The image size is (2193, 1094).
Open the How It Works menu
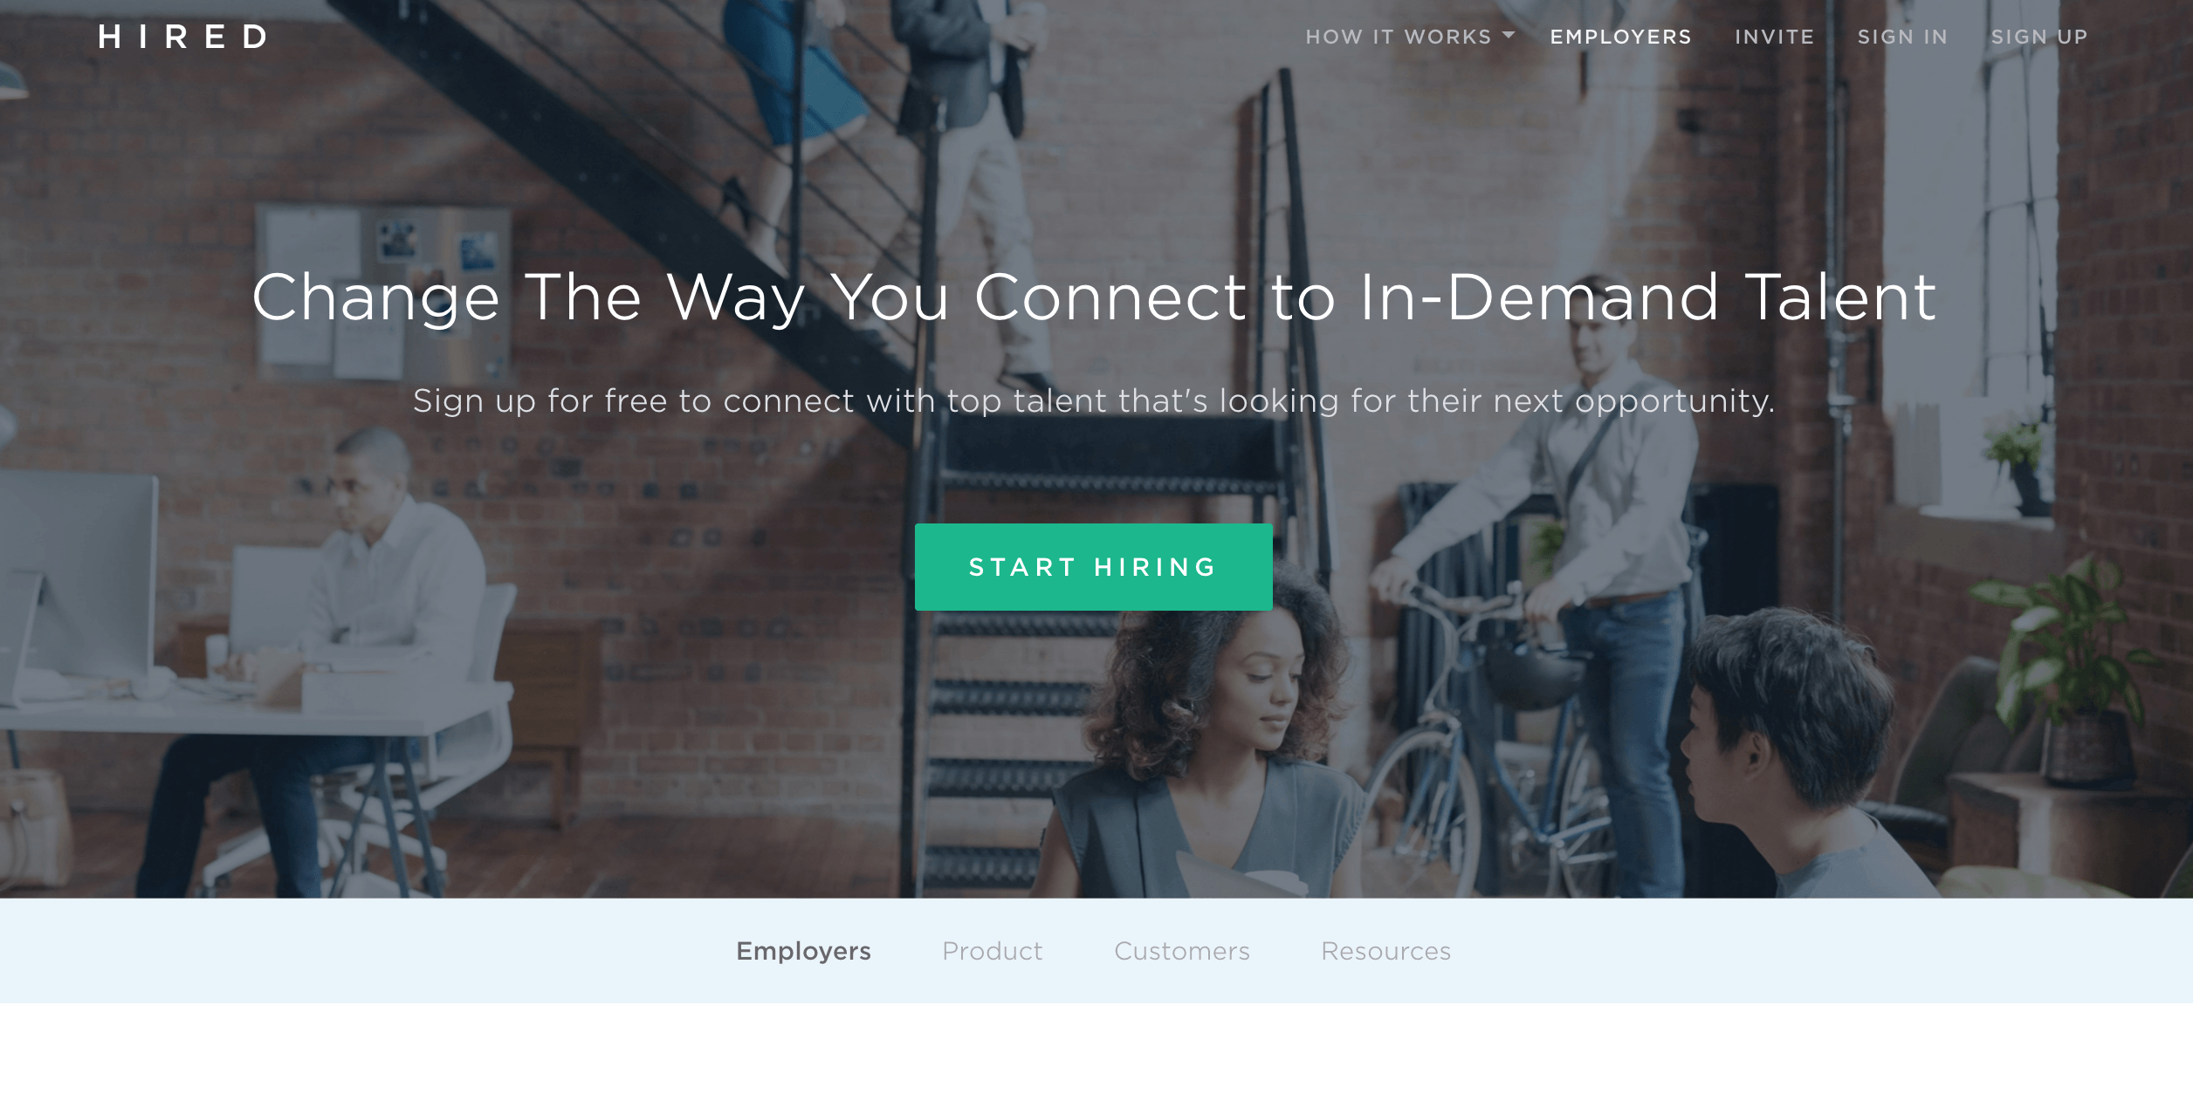pyautogui.click(x=1399, y=37)
